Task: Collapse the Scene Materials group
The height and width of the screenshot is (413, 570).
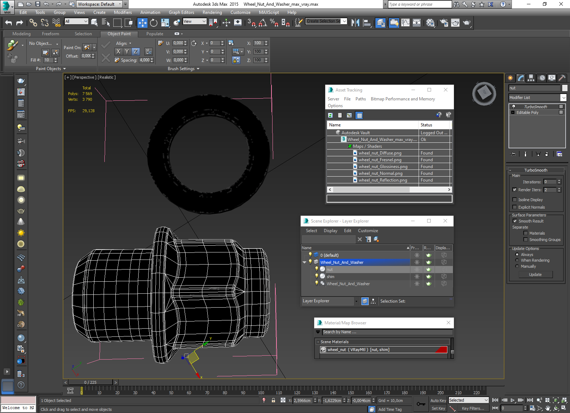Action: pos(318,342)
